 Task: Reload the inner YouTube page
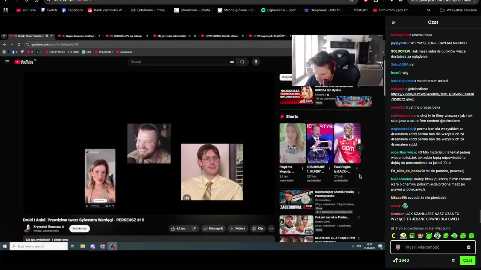tap(19, 44)
